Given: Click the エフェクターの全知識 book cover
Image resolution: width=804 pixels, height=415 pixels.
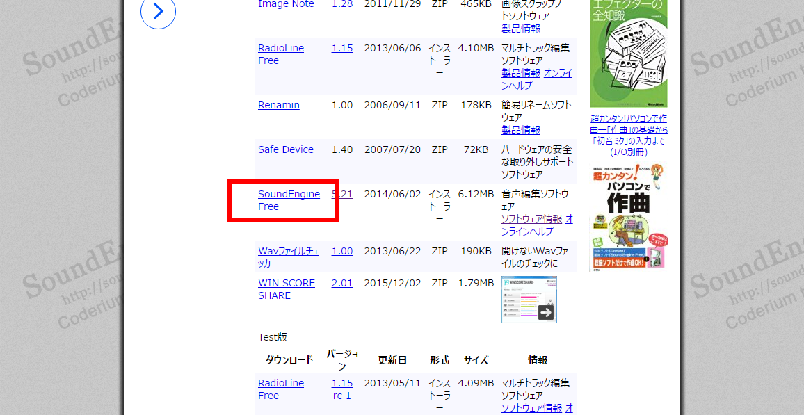Looking at the screenshot, I should click(x=627, y=54).
